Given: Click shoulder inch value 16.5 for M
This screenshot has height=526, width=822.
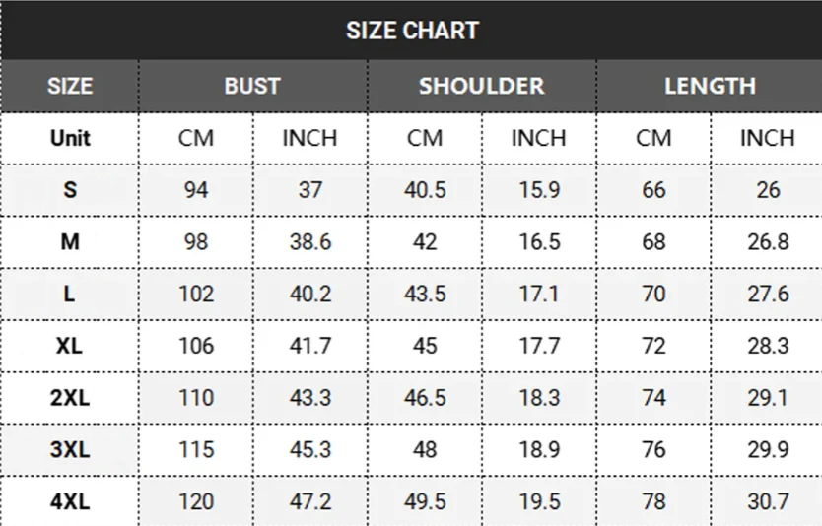Looking at the screenshot, I should click(x=539, y=241).
